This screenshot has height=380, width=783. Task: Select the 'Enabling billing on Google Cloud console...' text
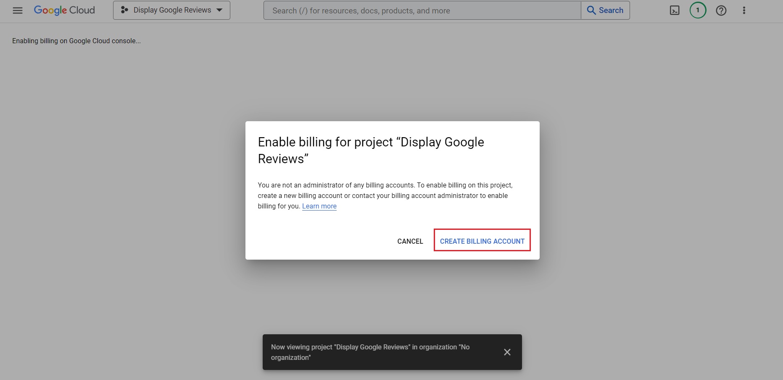click(x=76, y=41)
